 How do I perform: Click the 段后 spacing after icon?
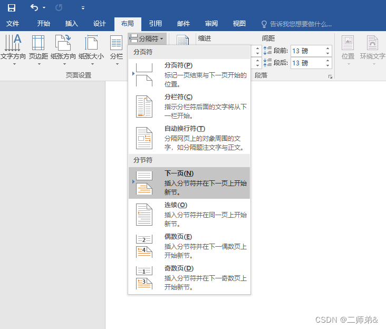[x=267, y=63]
